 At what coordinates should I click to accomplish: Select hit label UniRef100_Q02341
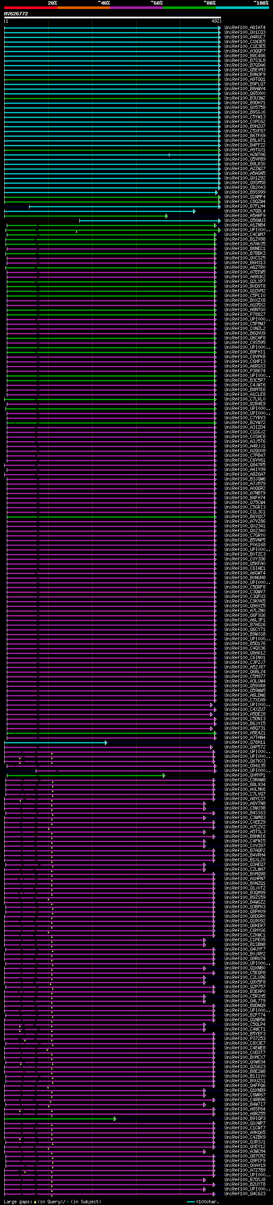tap(244, 526)
